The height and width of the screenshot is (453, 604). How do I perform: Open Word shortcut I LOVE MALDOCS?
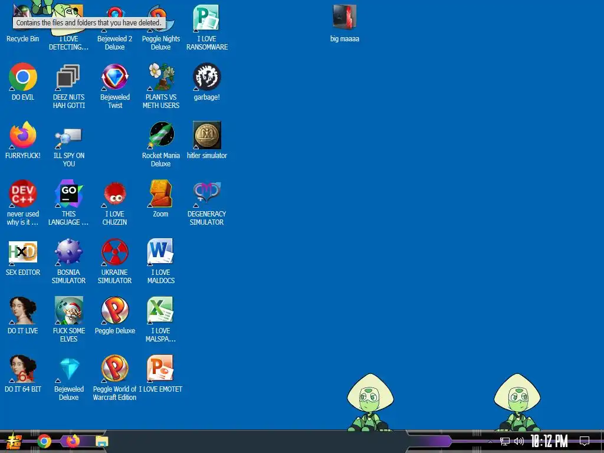click(161, 261)
